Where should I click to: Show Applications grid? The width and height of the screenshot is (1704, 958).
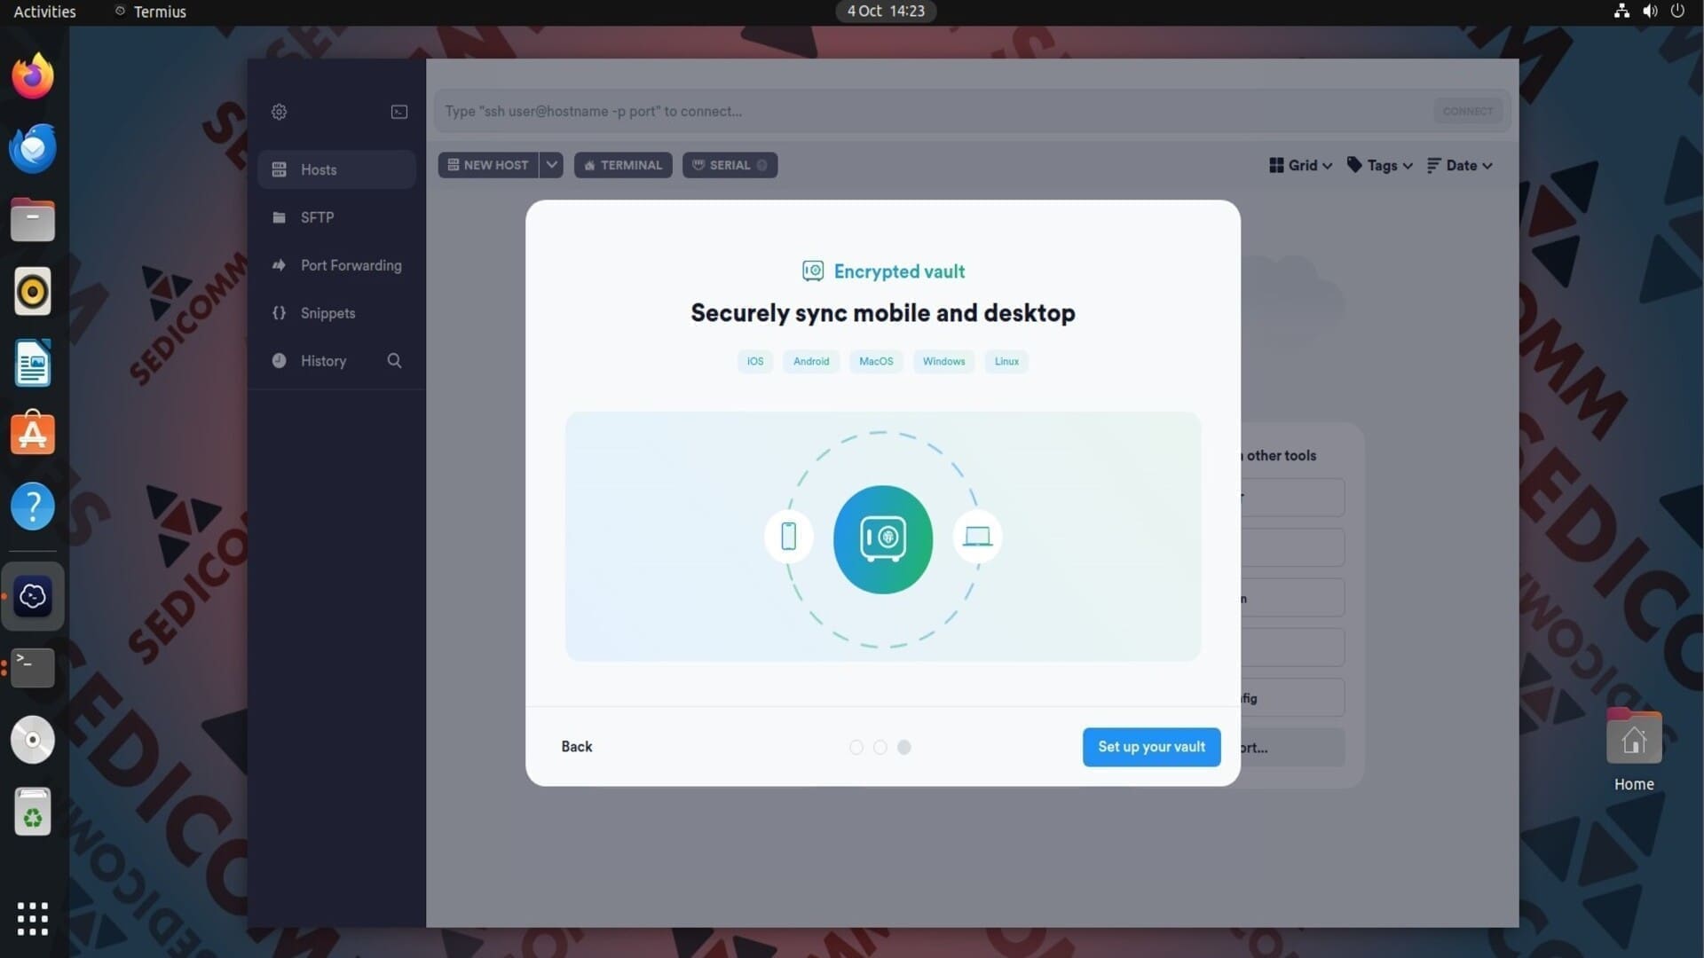tap(33, 919)
